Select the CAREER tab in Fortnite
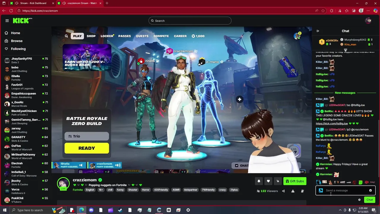The image size is (380, 214). (x=180, y=36)
